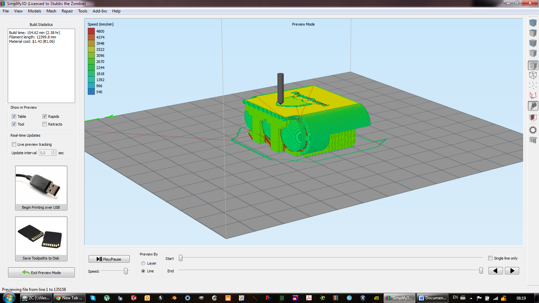Enable Single line only checkbox
539x303 pixels.
pos(490,258)
